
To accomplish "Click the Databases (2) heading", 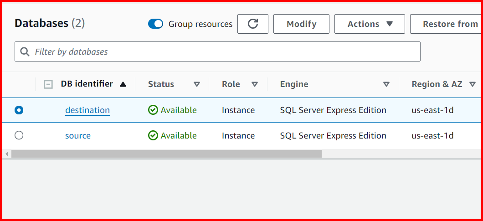I will [x=50, y=23].
